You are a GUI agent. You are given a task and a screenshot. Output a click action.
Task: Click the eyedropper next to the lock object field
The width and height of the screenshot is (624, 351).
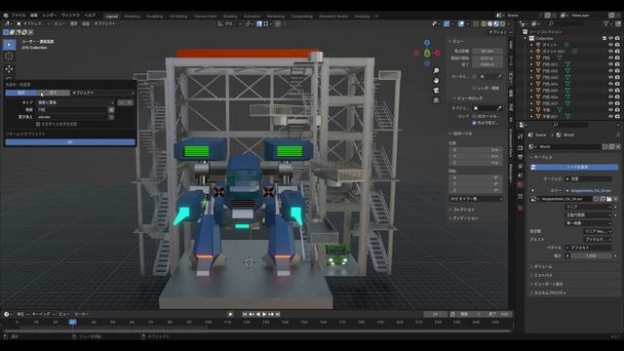(x=499, y=108)
